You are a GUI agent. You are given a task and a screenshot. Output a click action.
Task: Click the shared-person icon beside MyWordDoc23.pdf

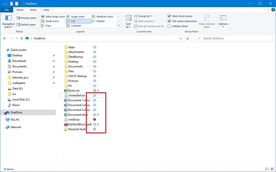point(98,124)
